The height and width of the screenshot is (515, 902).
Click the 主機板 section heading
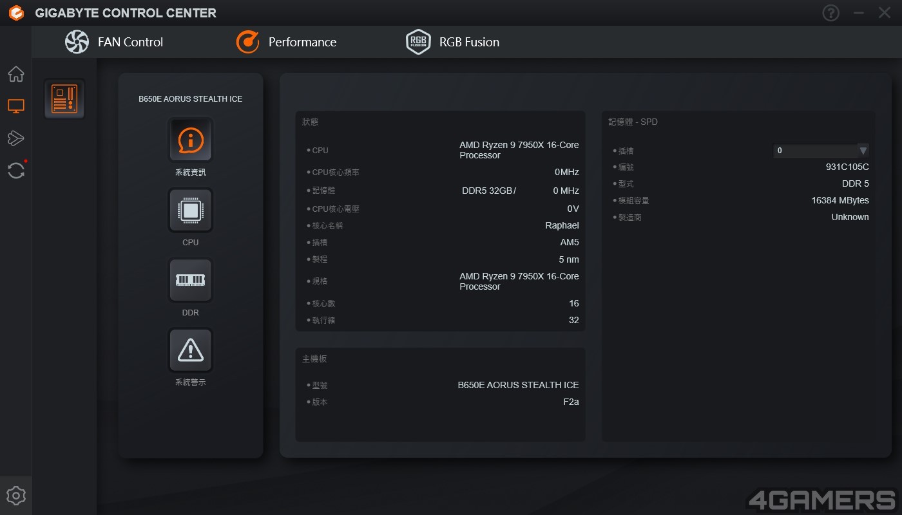click(x=314, y=359)
